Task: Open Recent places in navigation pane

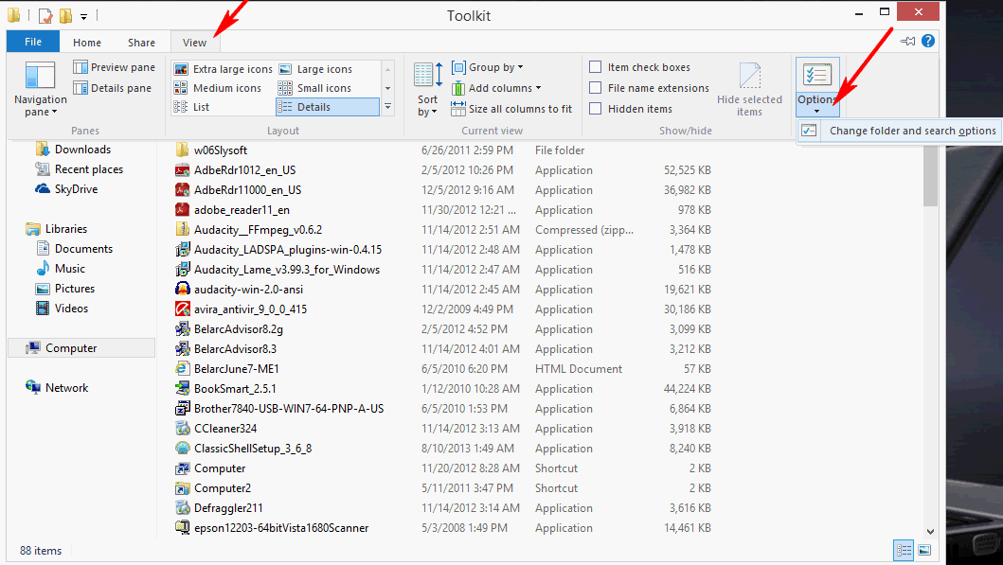Action: coord(89,168)
